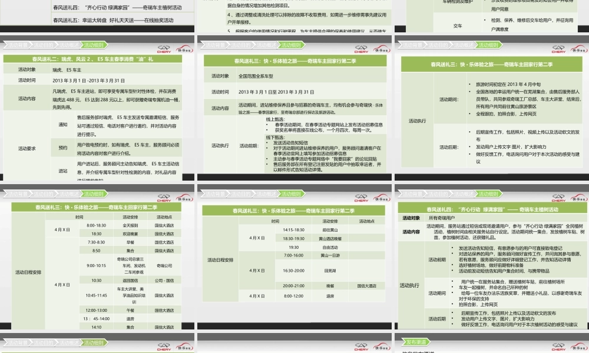Select the 发布渠道 tab on the bottom-right slide

(x=416, y=342)
